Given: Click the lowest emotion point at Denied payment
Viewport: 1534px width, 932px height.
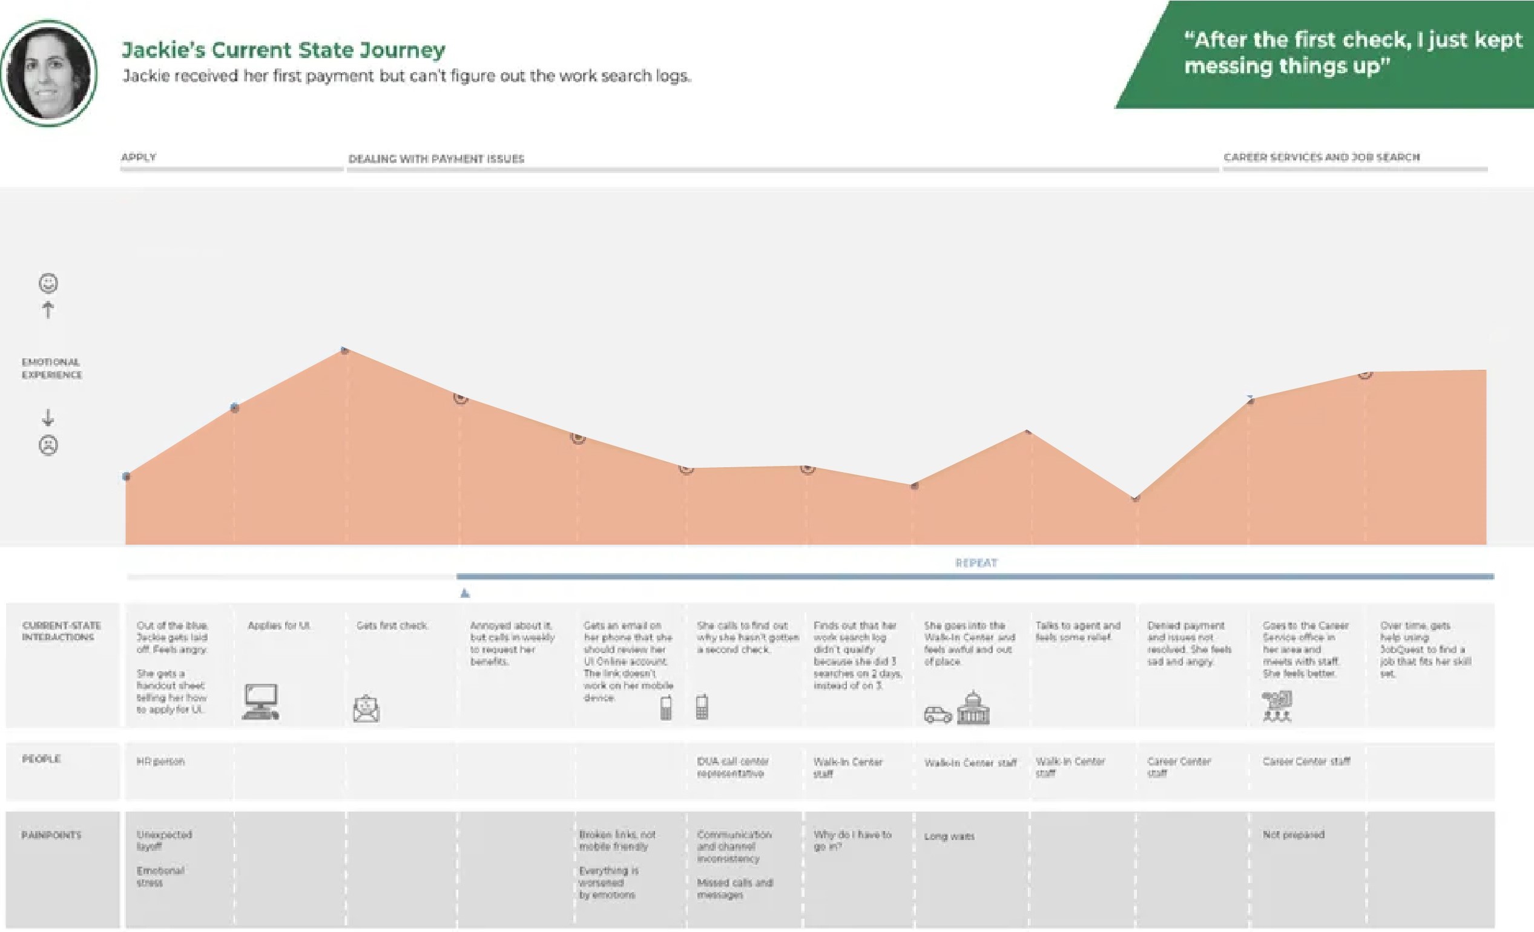Looking at the screenshot, I should (1136, 499).
